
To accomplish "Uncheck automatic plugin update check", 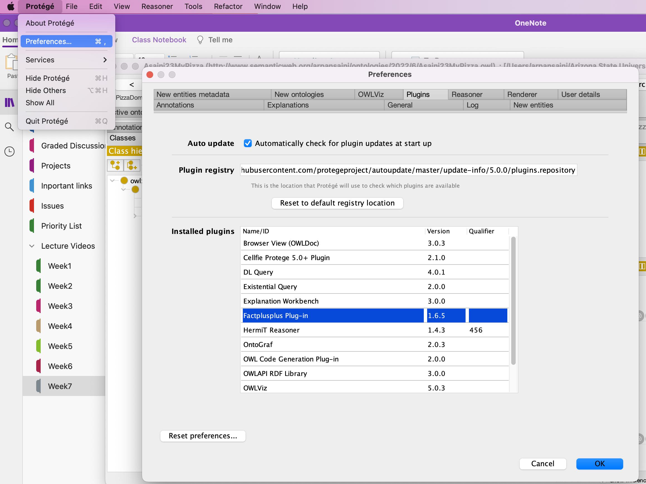I will pos(247,143).
